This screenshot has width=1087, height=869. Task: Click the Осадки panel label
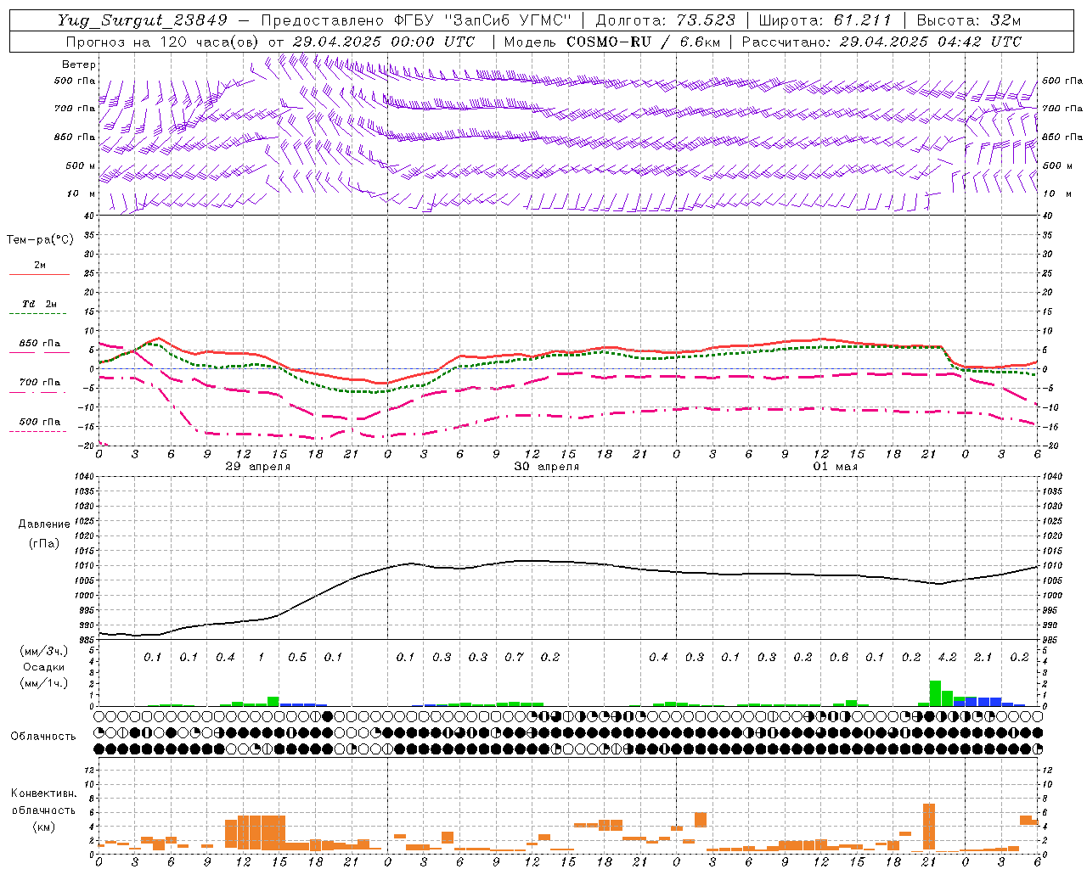(44, 667)
